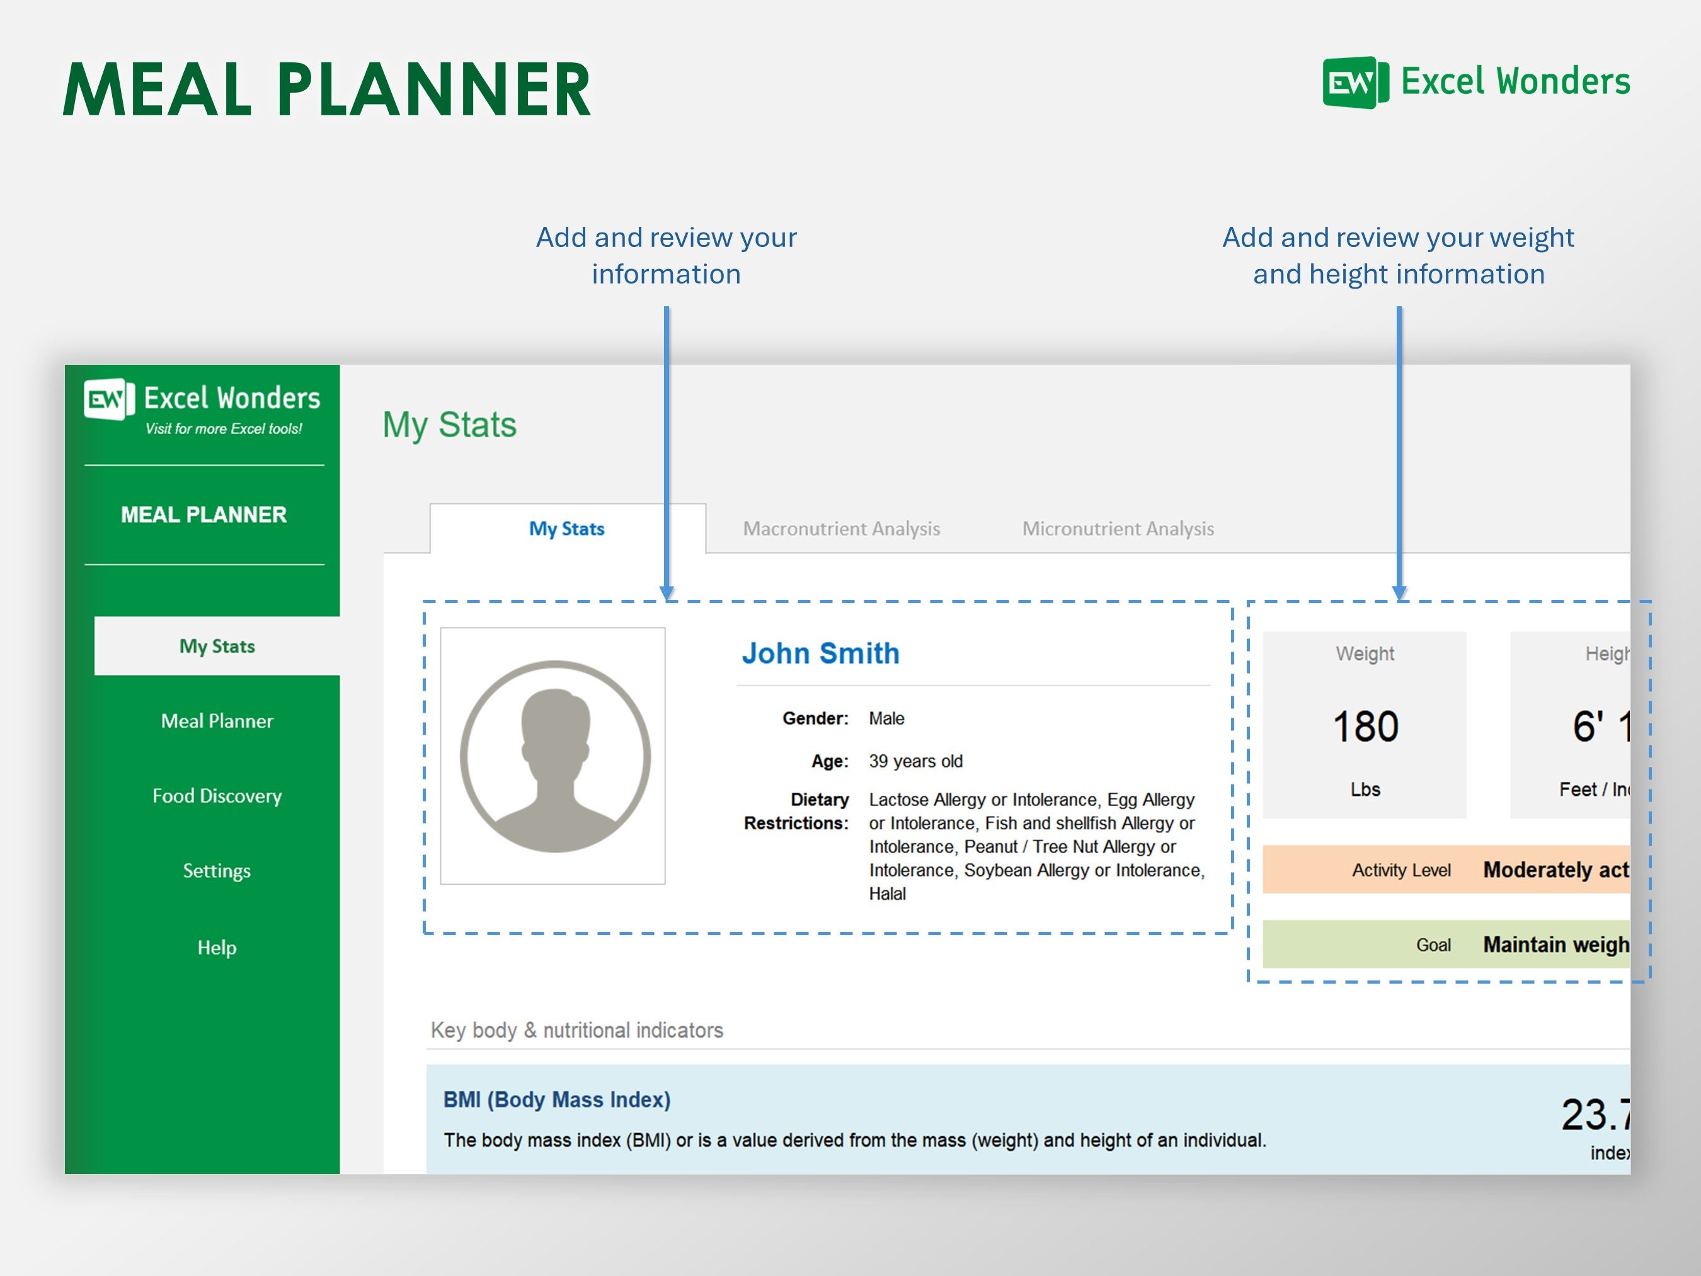Open Settings from the sidebar
The height and width of the screenshot is (1276, 1701).
point(216,870)
